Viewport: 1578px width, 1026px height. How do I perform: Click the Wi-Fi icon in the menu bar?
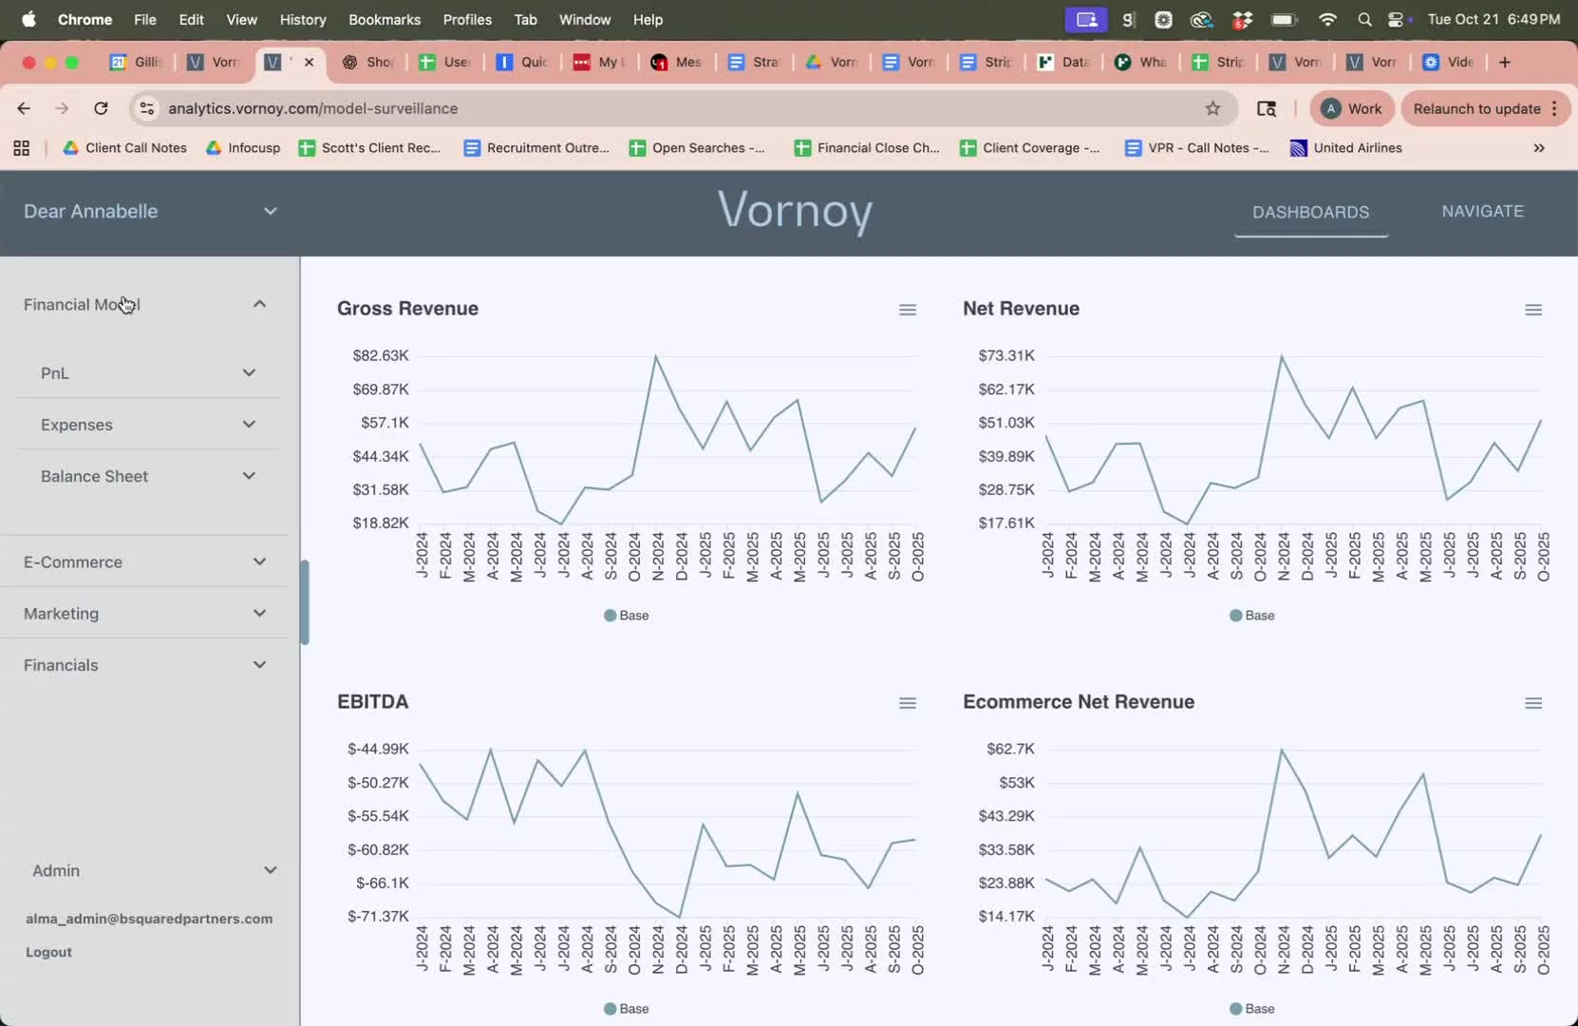pos(1327,19)
